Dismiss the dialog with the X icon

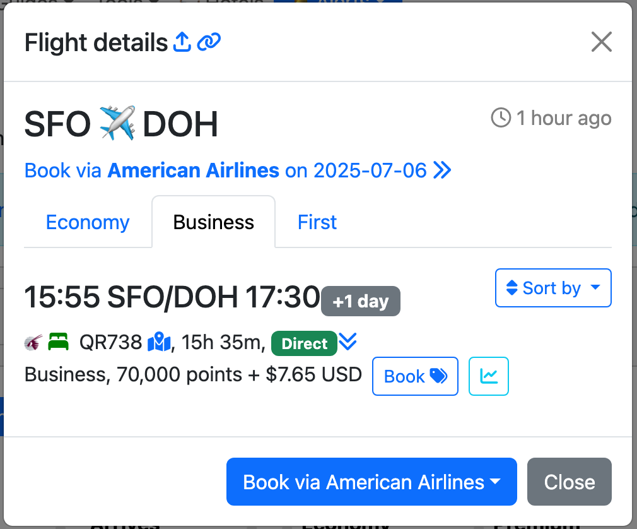click(x=601, y=42)
